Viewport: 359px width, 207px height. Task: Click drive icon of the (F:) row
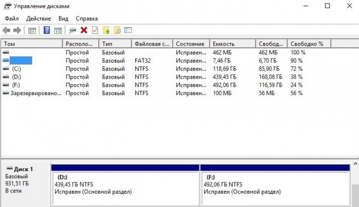coord(6,85)
